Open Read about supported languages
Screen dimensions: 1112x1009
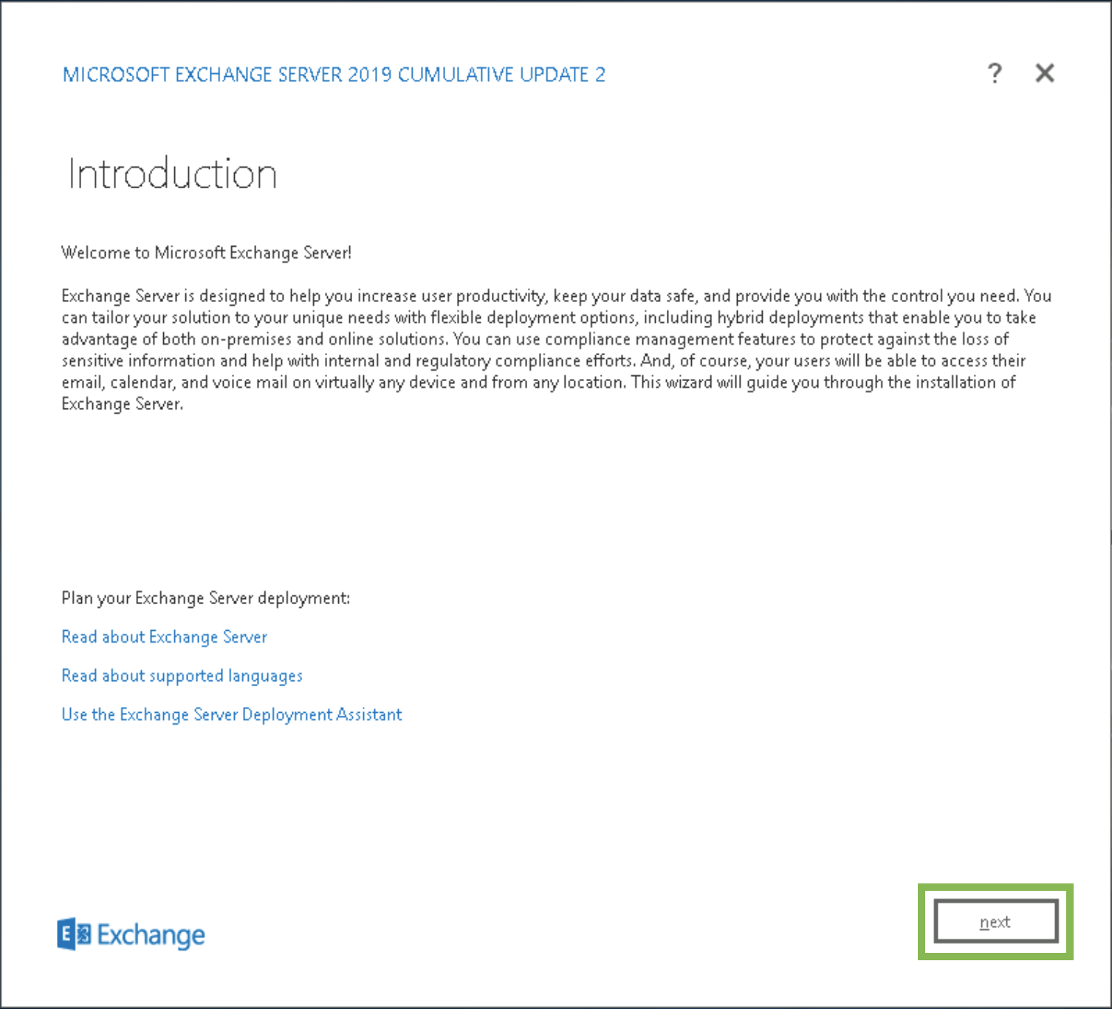(x=182, y=675)
